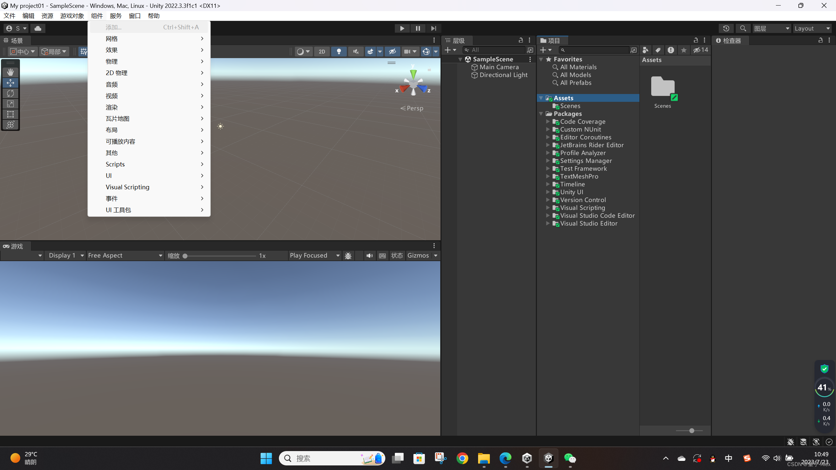Select the Rotate tool
836x470 pixels.
pos(10,93)
